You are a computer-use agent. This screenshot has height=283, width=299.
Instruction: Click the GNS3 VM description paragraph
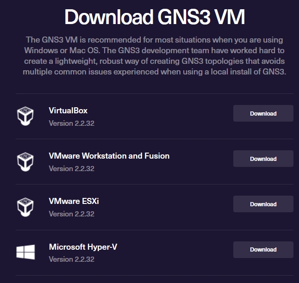coord(155,55)
